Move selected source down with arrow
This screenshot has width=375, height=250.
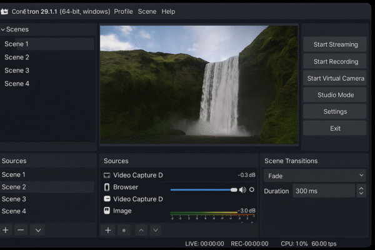[156, 230]
